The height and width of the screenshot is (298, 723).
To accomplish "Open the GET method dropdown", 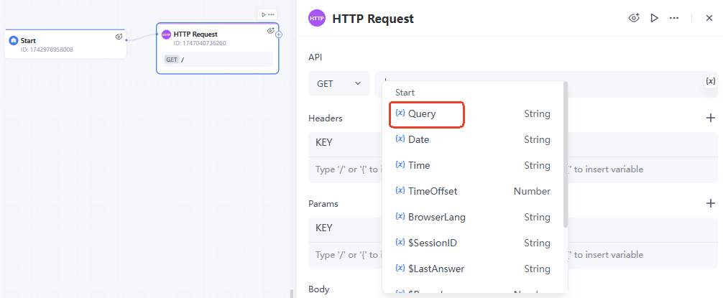I will click(x=339, y=83).
